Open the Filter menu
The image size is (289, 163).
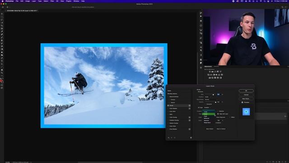[52, 1]
